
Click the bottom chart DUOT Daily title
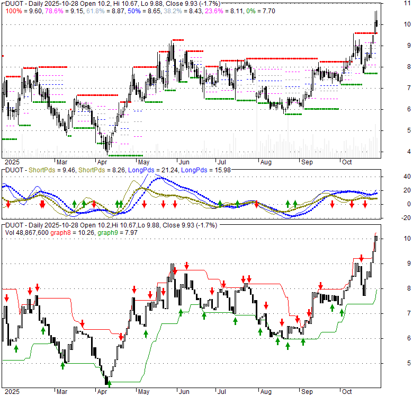(111, 225)
